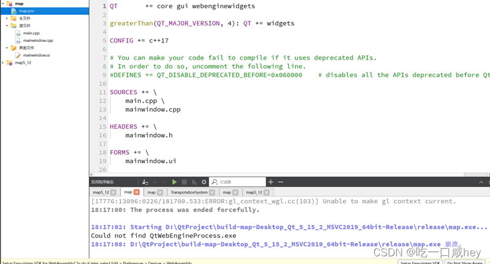Viewport: 490px width, 264px height.
Task: Expand the 头文件 headers folder
Action: [x=7, y=18]
